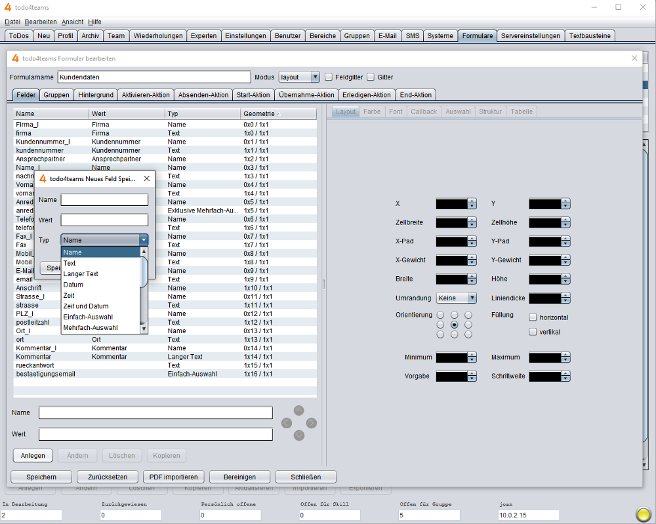Increase the Liniendicke spinner value
Image resolution: width=656 pixels, height=524 pixels.
(x=565, y=296)
